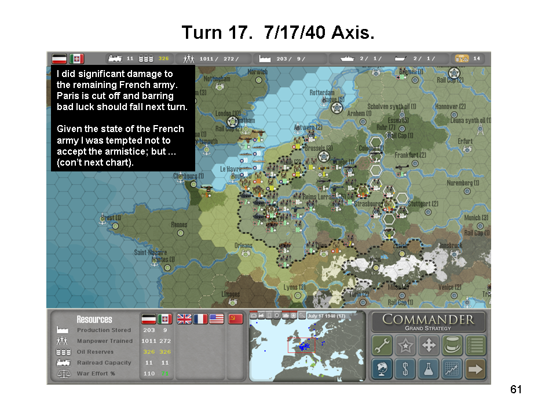Open the dollar sign purchase button
556x417 pixels.
(x=405, y=369)
